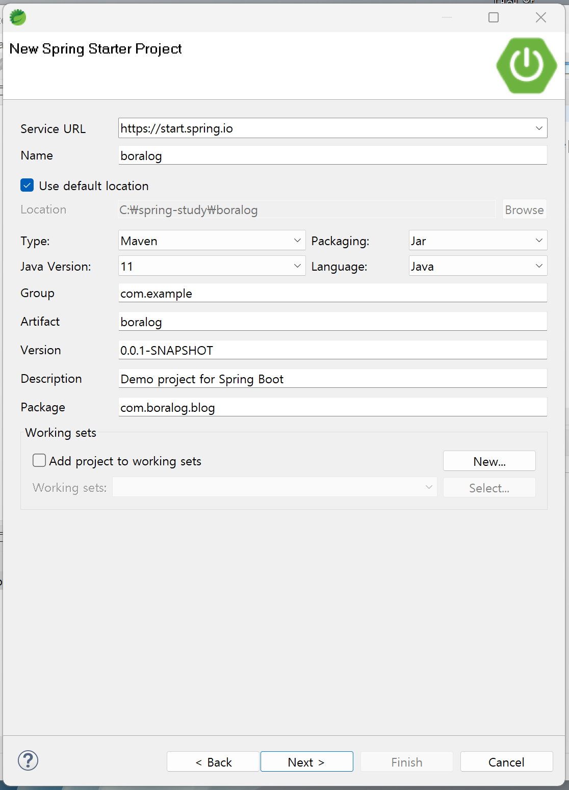The width and height of the screenshot is (569, 790).
Task: Click the Artifact field containing boralog
Action: (x=333, y=321)
